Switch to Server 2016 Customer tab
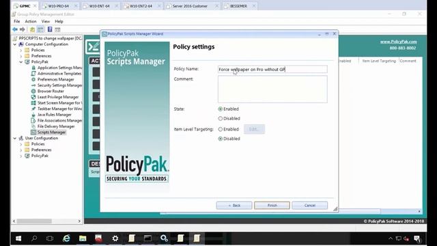437x246 pixels. pos(190,6)
